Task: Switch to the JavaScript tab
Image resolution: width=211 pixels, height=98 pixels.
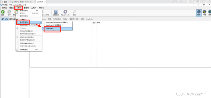Action: click(x=90, y=19)
